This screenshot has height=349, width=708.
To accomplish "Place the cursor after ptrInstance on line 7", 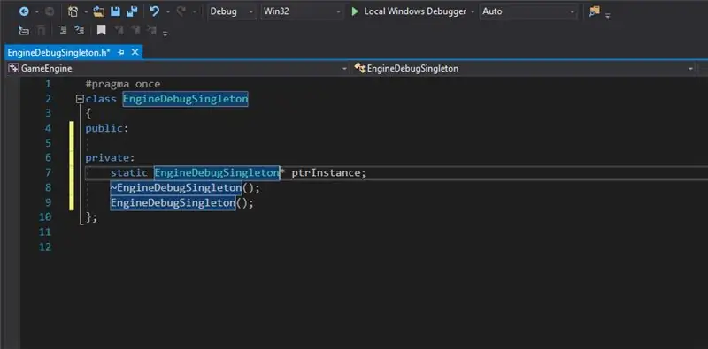I will 360,172.
